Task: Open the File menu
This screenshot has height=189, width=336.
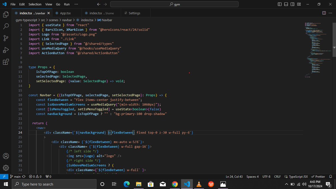Action: [13, 4]
